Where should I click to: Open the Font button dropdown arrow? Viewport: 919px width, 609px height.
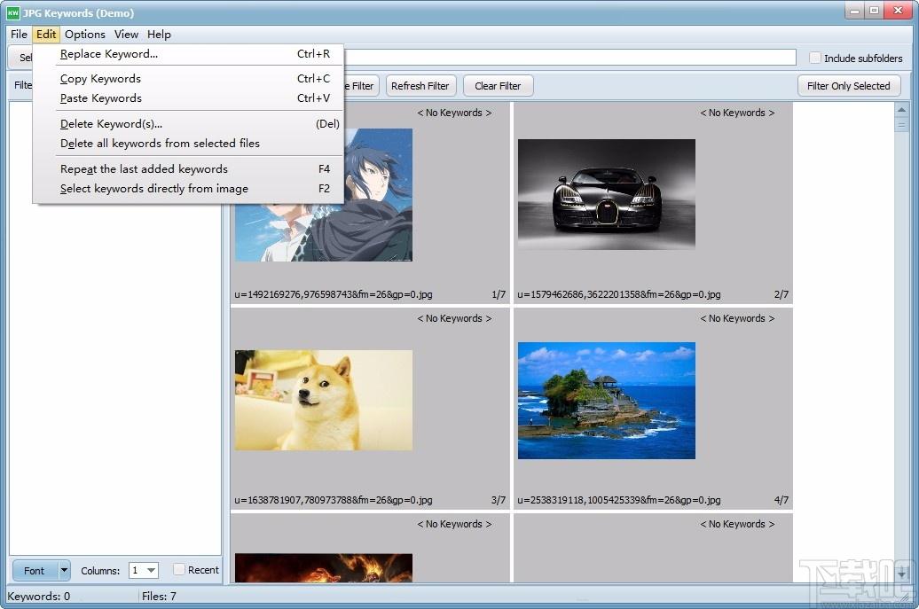[x=64, y=570]
